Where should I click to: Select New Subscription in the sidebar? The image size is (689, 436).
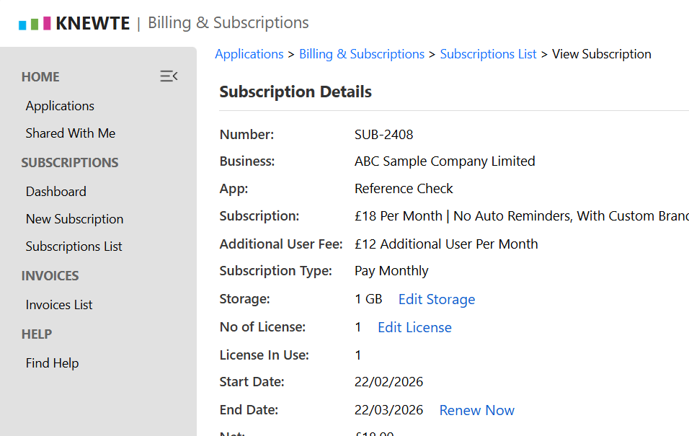click(74, 218)
